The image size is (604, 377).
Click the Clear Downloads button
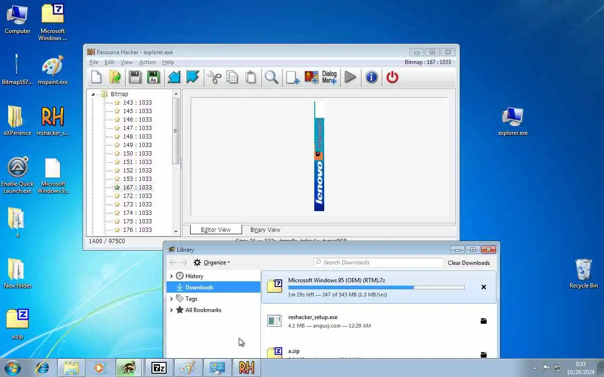pos(469,263)
